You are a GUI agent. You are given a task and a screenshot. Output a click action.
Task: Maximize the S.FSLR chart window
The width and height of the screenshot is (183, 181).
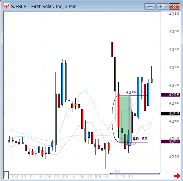pyautogui.click(x=162, y=7)
